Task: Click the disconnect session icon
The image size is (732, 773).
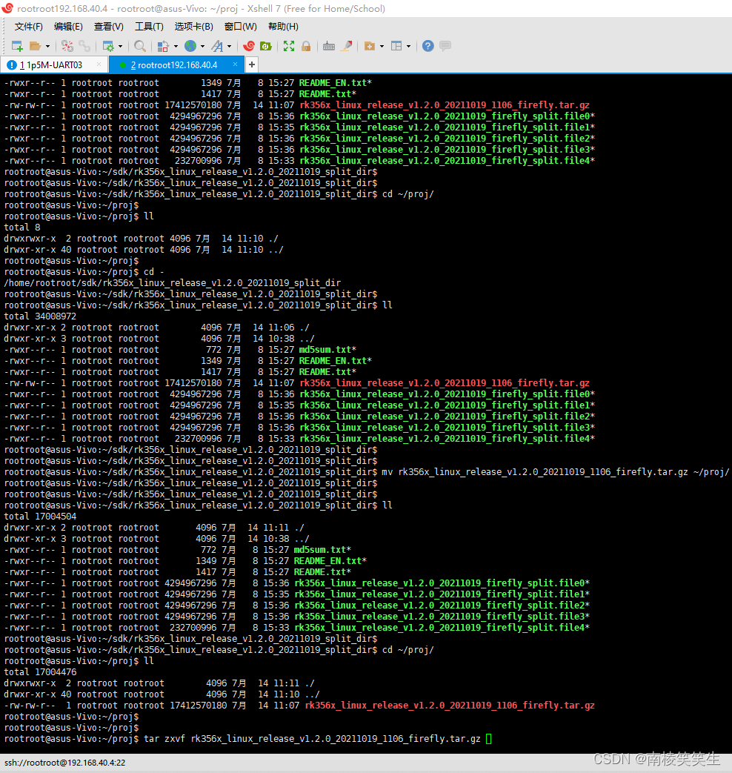Action: [x=67, y=47]
